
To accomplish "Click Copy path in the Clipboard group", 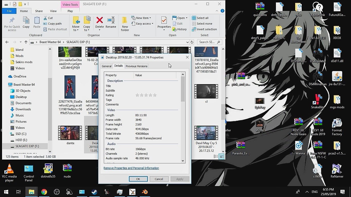I will (52, 24).
